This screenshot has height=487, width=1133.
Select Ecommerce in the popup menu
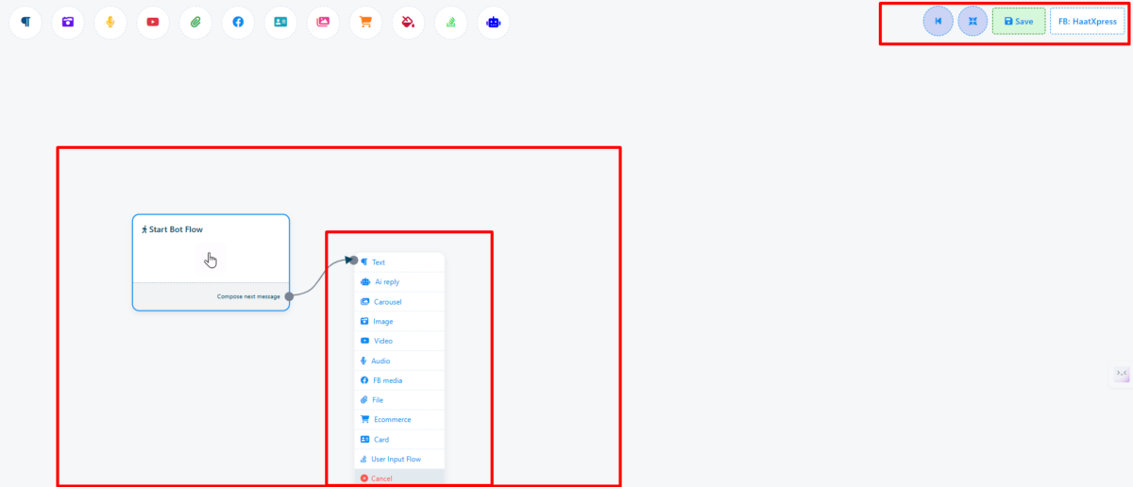tap(398, 419)
